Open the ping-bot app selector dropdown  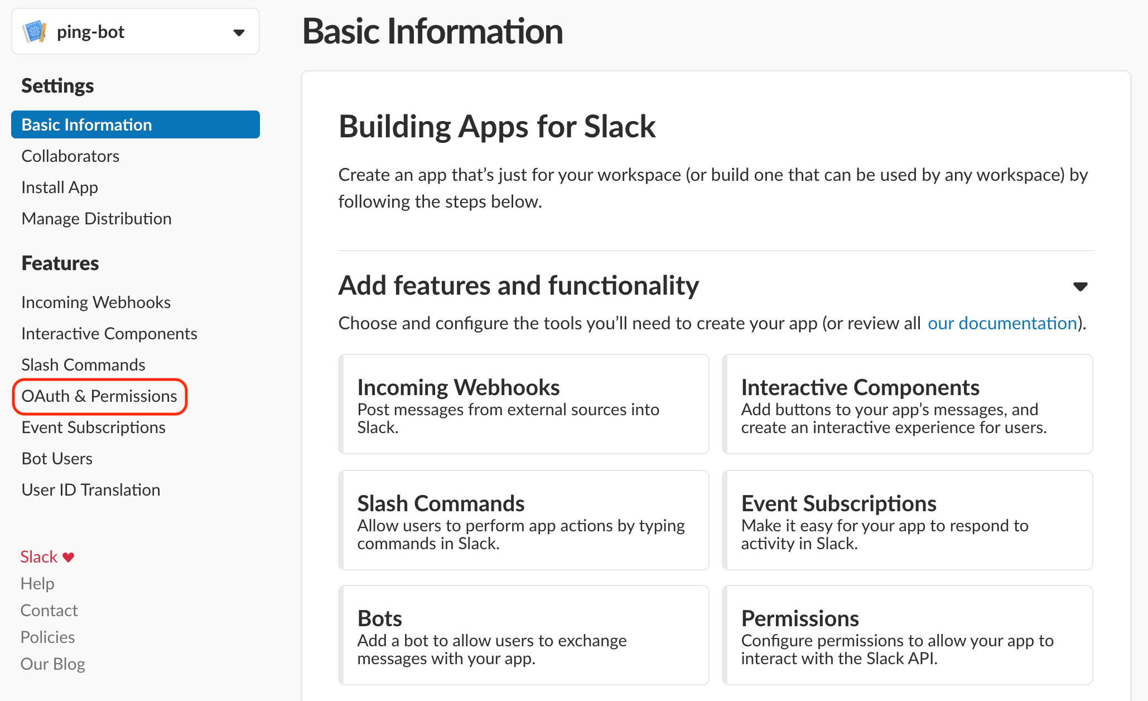coord(239,32)
